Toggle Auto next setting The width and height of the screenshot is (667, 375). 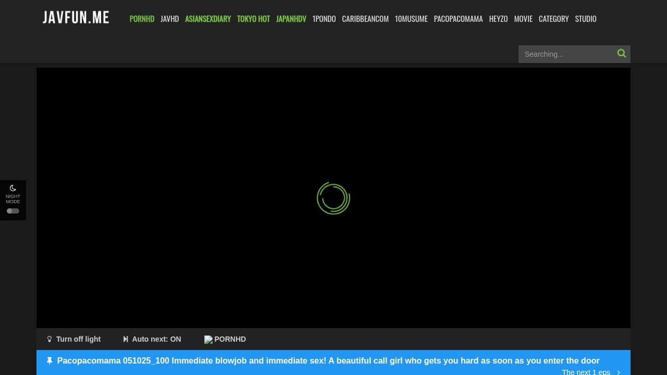point(152,339)
